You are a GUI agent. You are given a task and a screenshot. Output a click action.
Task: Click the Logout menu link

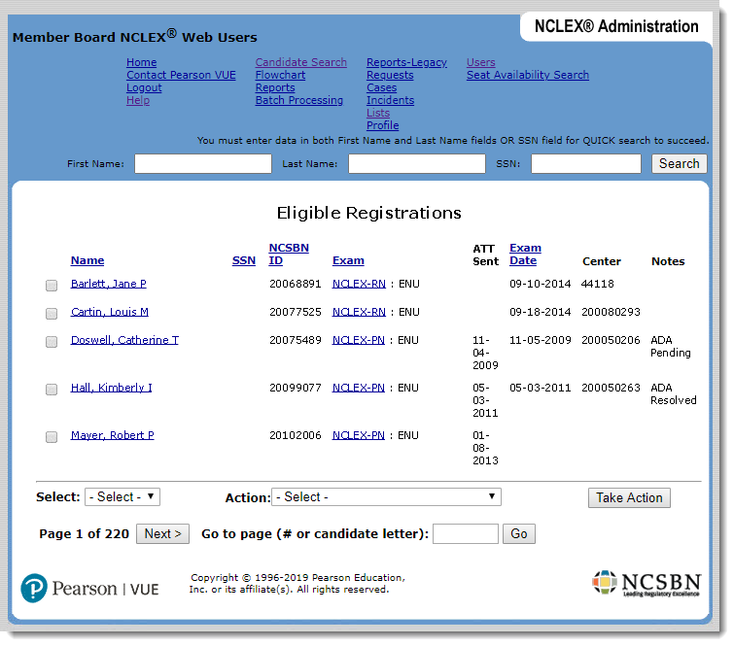pos(144,87)
